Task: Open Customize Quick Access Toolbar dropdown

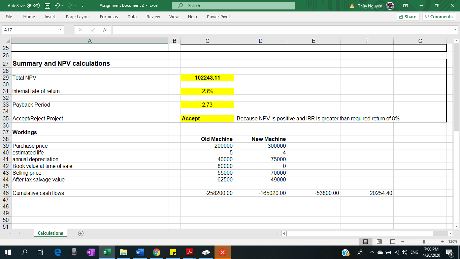Action: coord(83,6)
